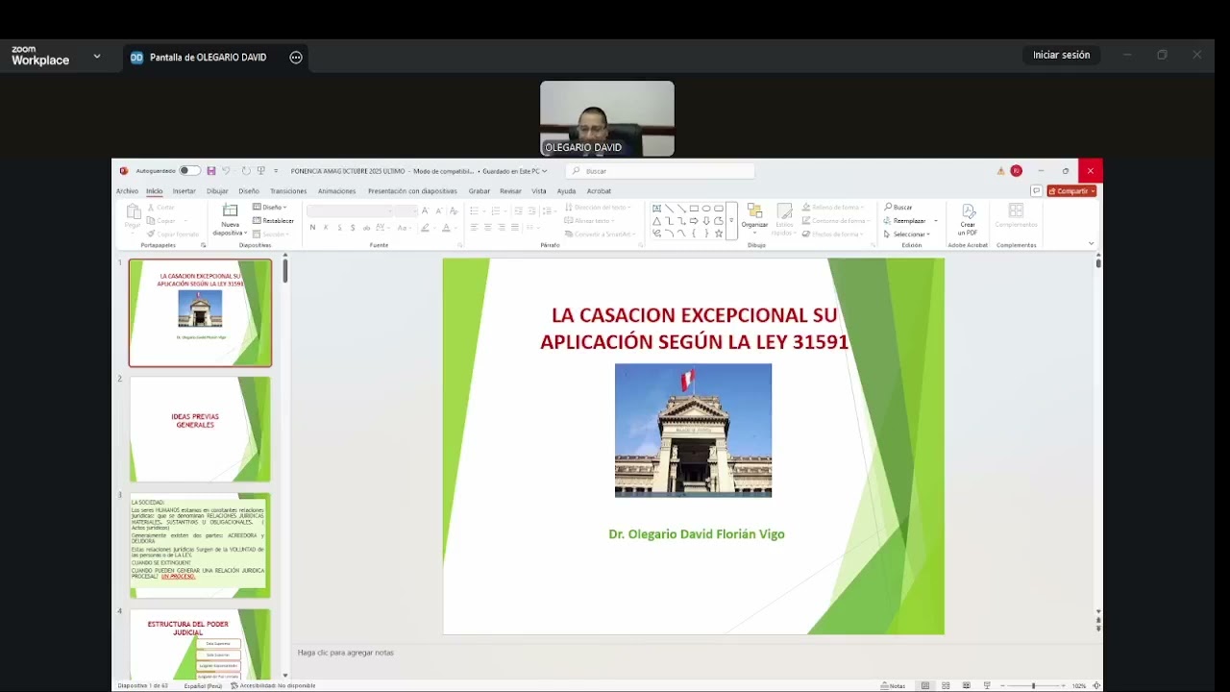Open the Acrobat tab
Screen dimensions: 1230x692
pyautogui.click(x=599, y=191)
